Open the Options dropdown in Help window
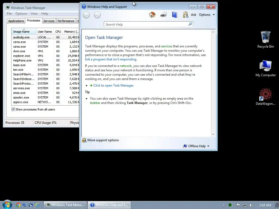The width and height of the screenshot is (279, 209). point(207,15)
